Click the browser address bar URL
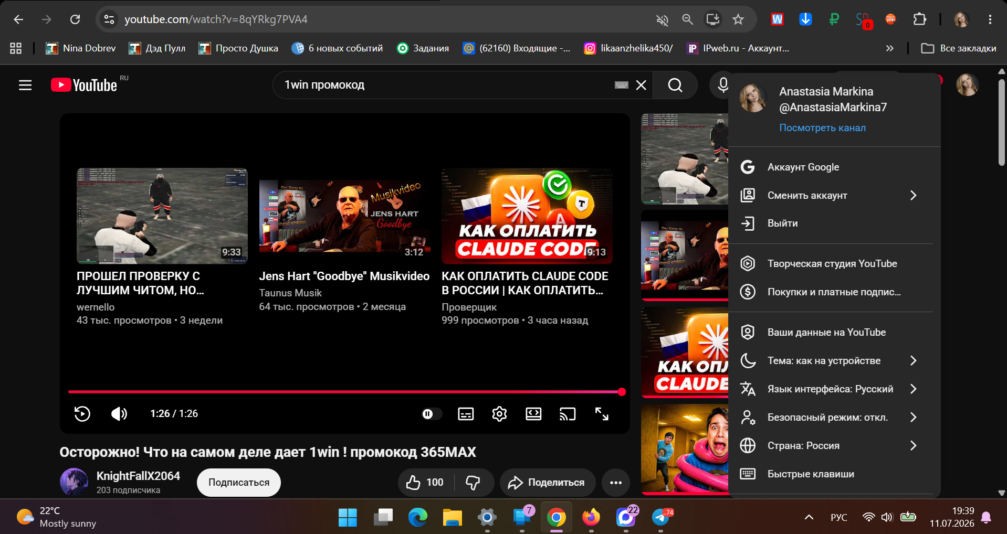Screen dimensions: 1007x534 point(216,19)
